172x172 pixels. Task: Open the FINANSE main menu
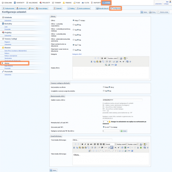pyautogui.click(x=67, y=2)
